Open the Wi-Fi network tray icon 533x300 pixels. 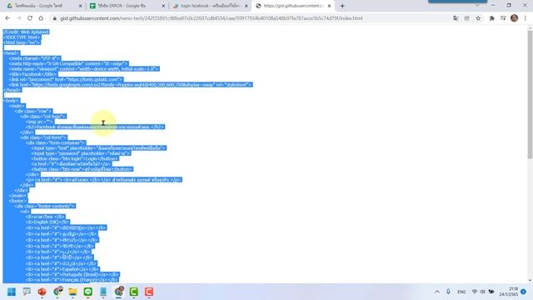(475, 292)
